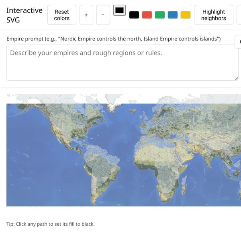
Task: Click the tip text below map
Action: coord(51,224)
